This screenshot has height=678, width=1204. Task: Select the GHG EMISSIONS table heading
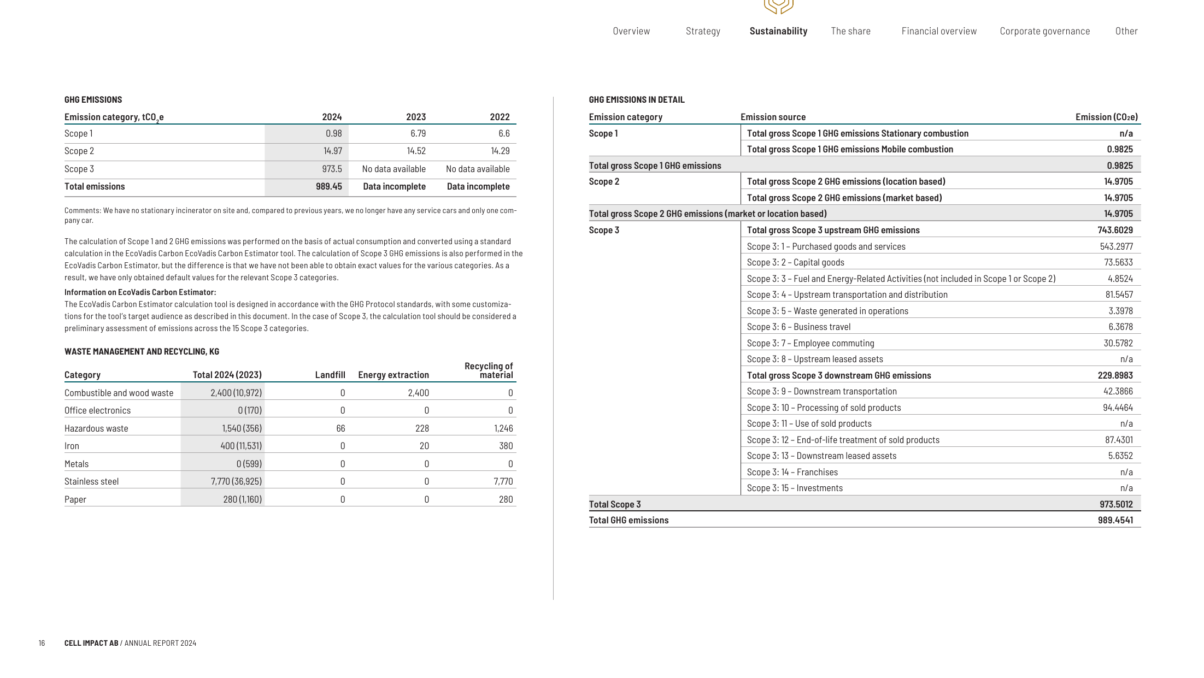coord(93,99)
